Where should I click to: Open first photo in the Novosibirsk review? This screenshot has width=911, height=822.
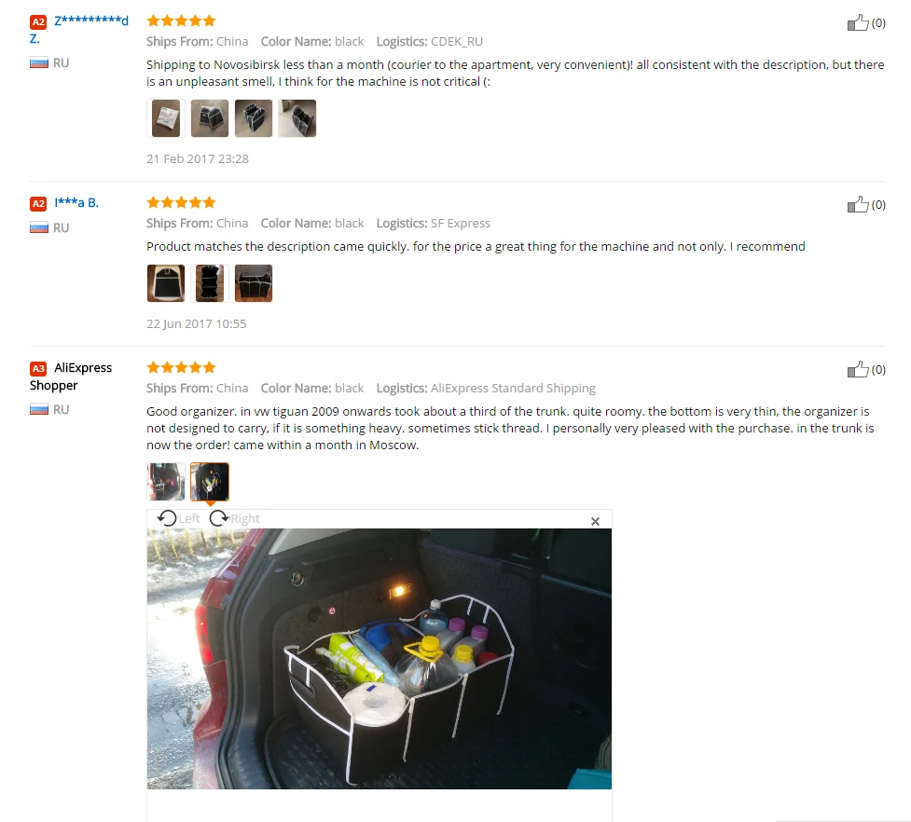click(x=166, y=118)
